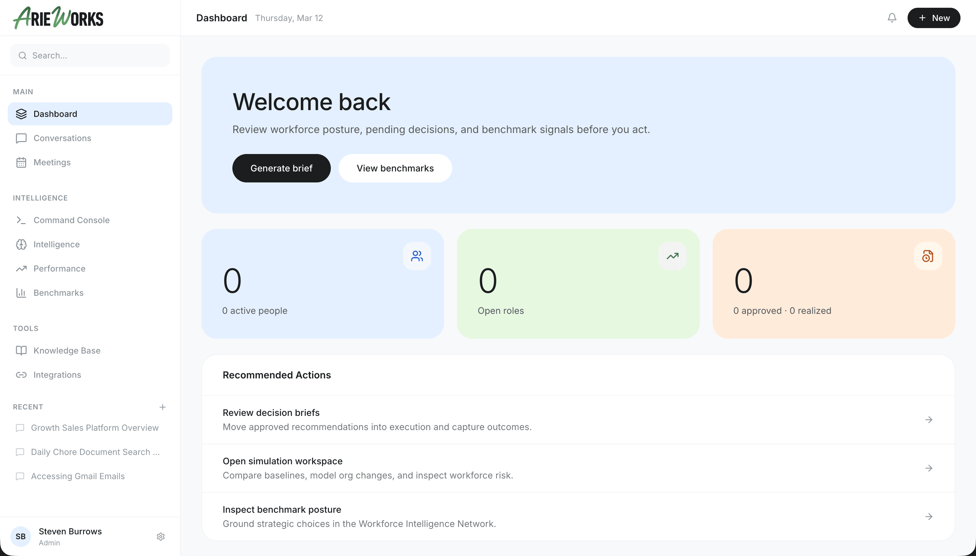Click the notifications bell
Screen dimensions: 976x556
point(892,17)
